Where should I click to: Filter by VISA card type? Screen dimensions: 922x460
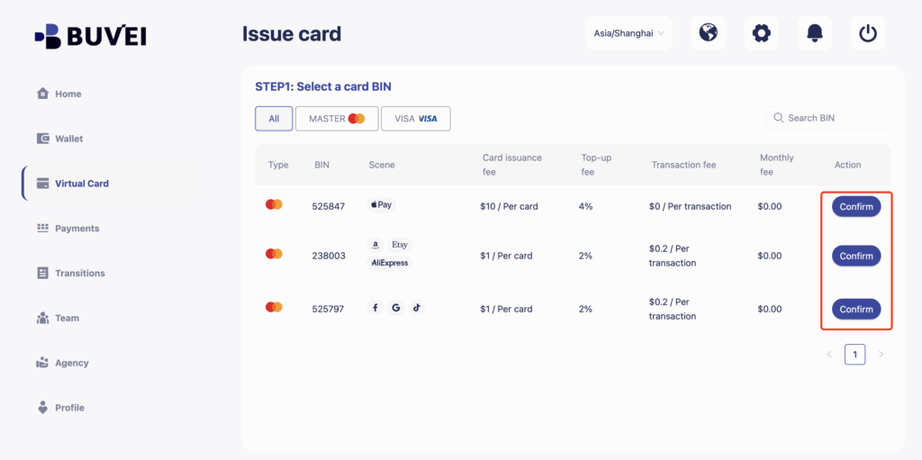pos(415,119)
